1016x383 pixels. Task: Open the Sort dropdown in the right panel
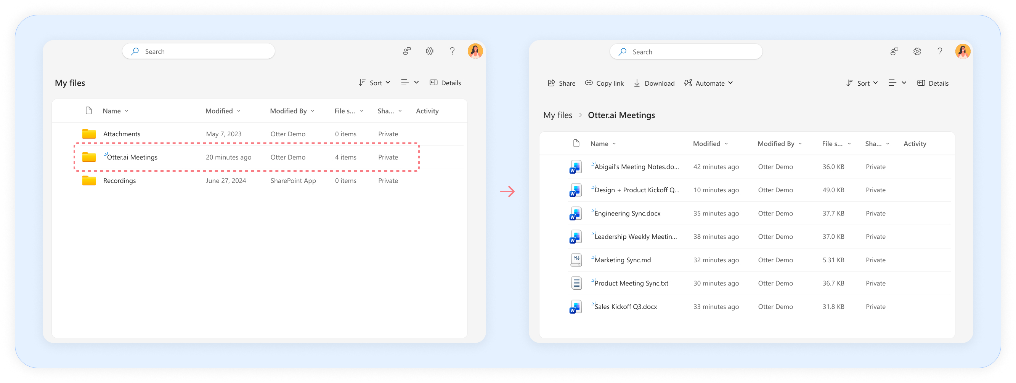tap(862, 83)
